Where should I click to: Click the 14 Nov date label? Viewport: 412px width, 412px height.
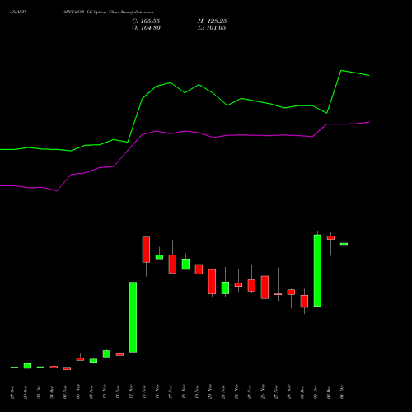(157, 392)
